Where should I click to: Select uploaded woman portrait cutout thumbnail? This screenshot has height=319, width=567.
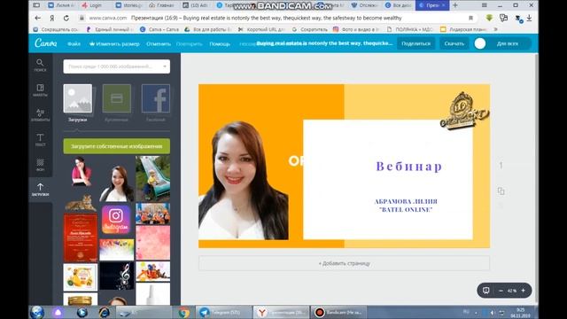(116, 183)
